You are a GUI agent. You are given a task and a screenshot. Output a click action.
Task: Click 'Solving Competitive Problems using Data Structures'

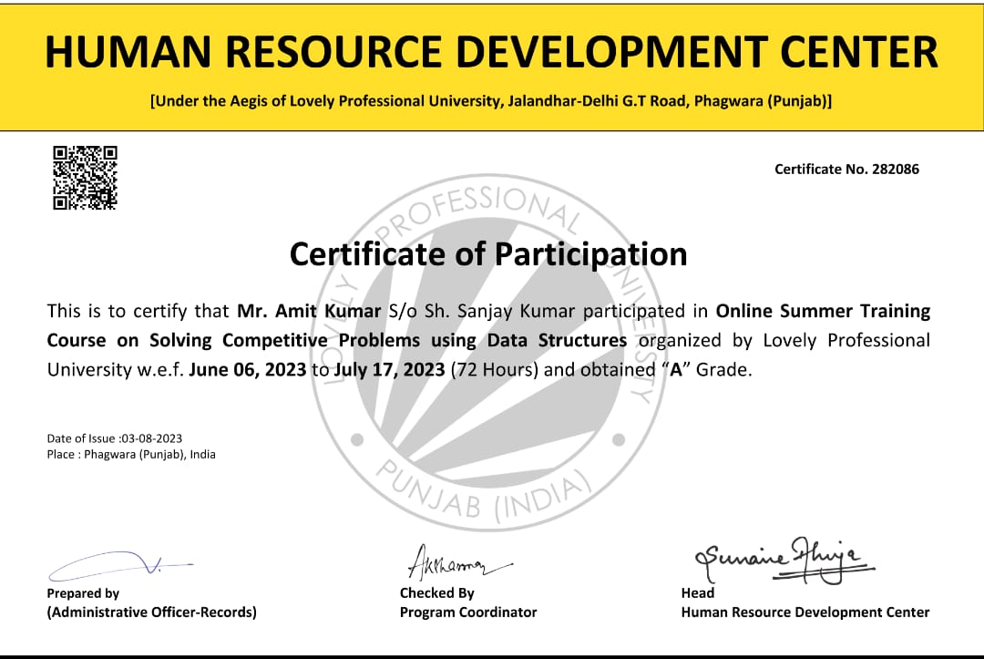point(388,340)
